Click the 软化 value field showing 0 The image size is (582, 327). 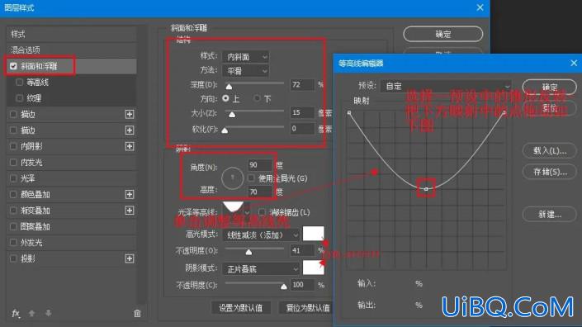pyautogui.click(x=302, y=129)
